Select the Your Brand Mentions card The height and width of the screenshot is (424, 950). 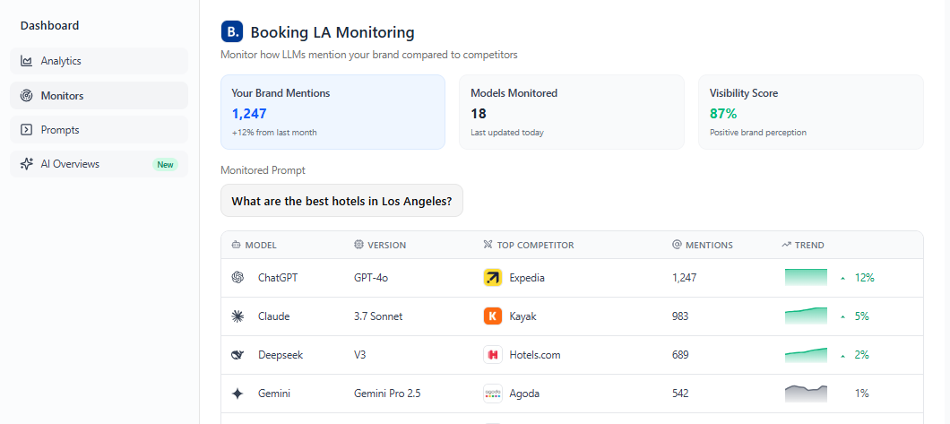[x=332, y=112]
